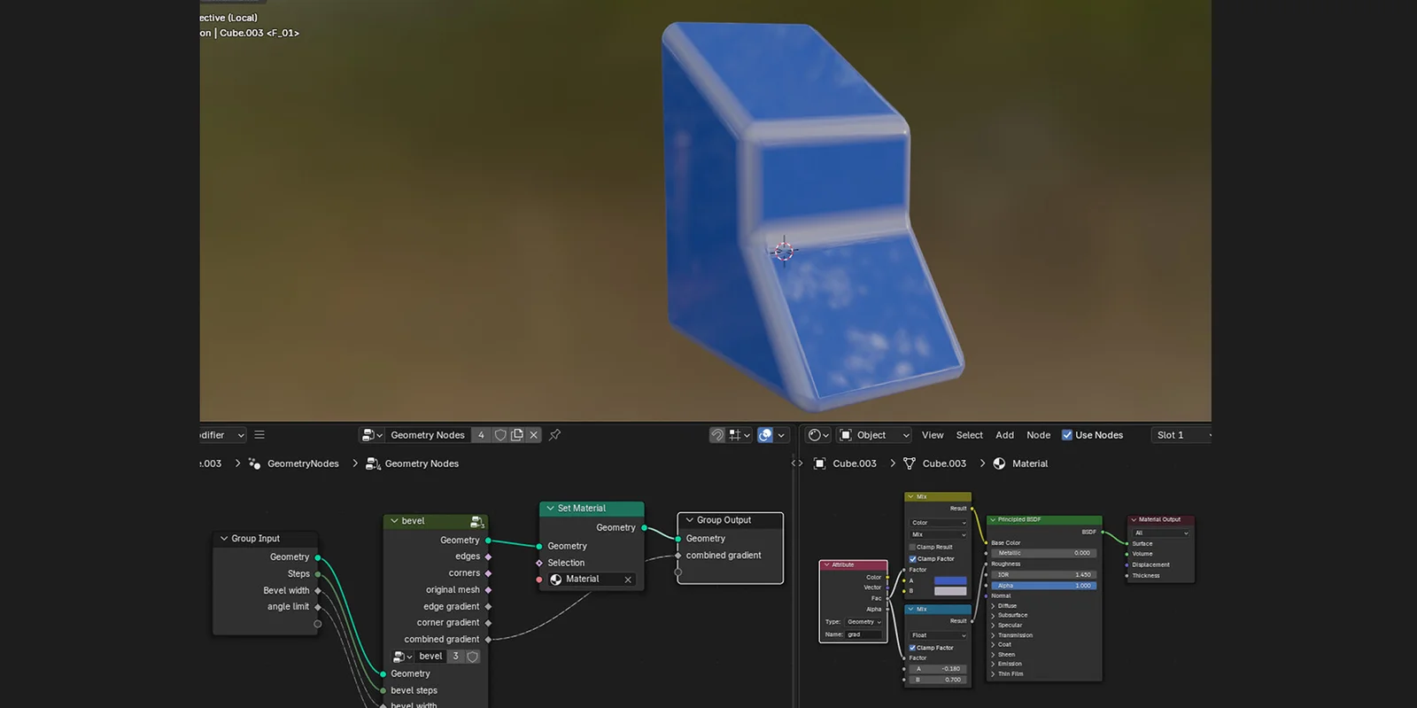Adjust the Alpha 1.000 slider

pyautogui.click(x=1044, y=586)
